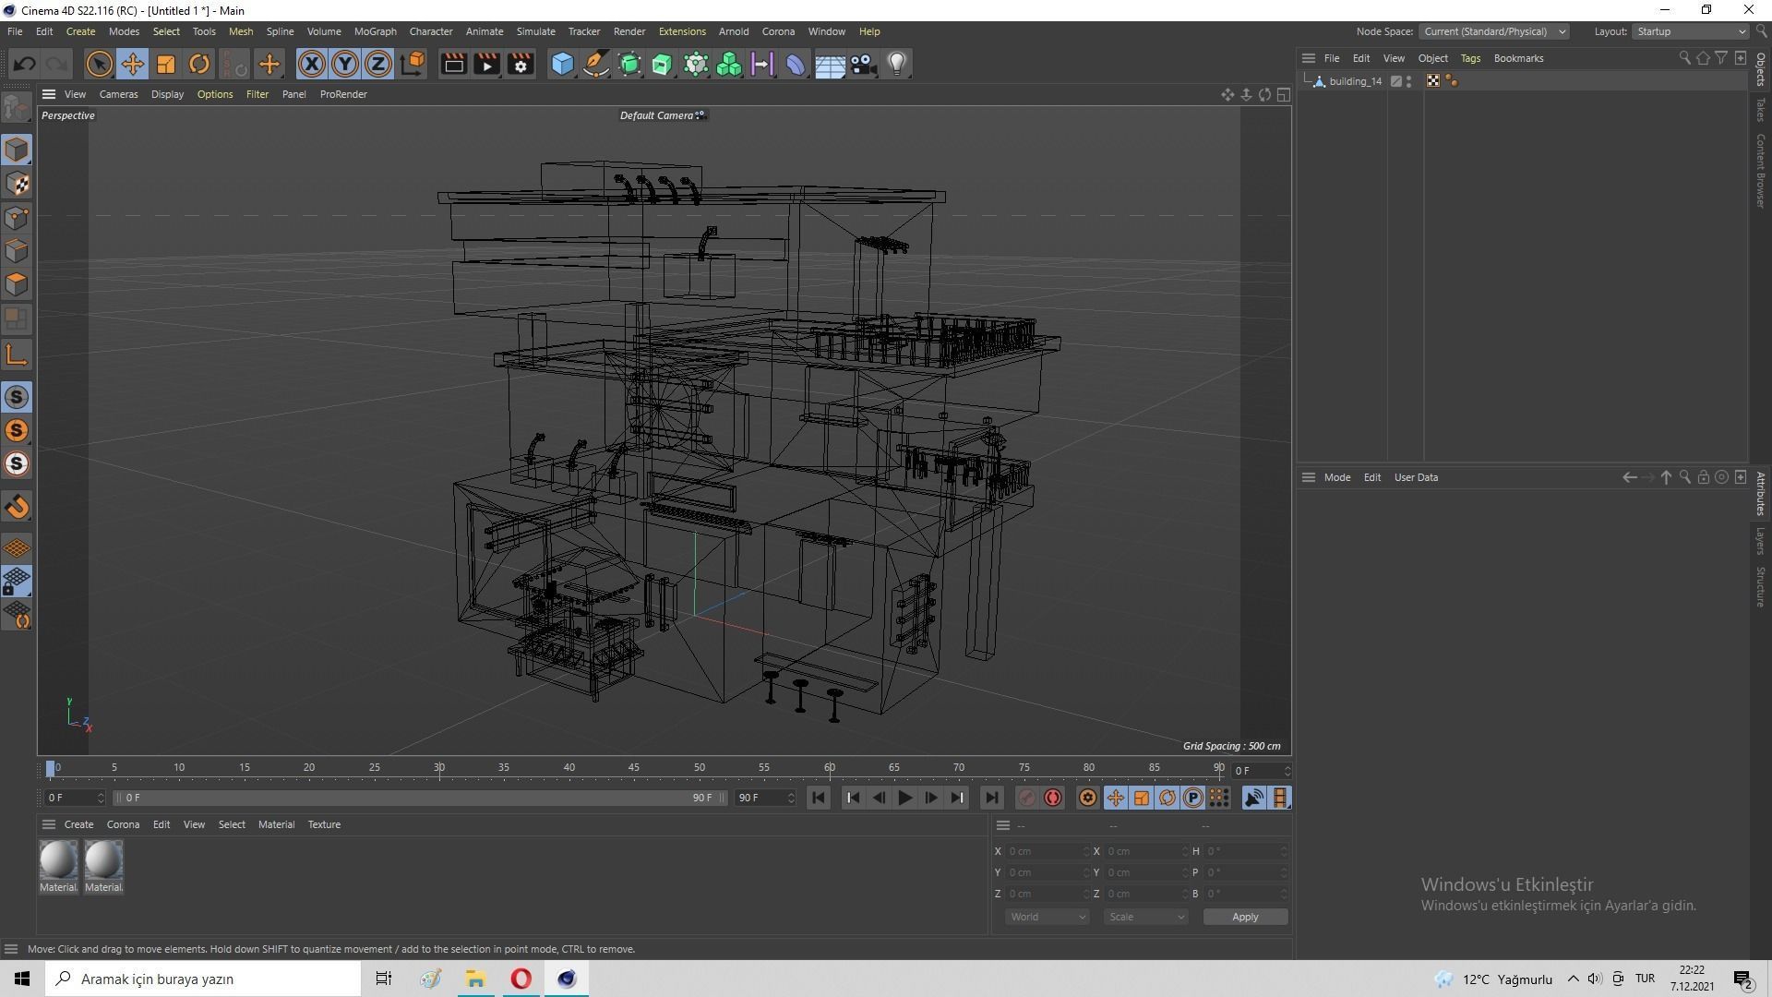Open viewport Cameras menu

point(118,94)
